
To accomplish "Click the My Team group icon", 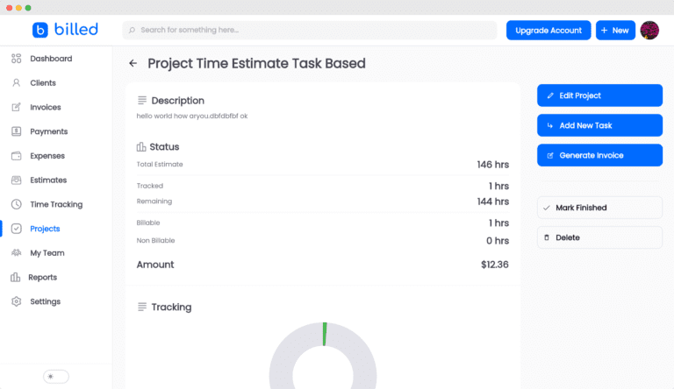I will [x=17, y=253].
